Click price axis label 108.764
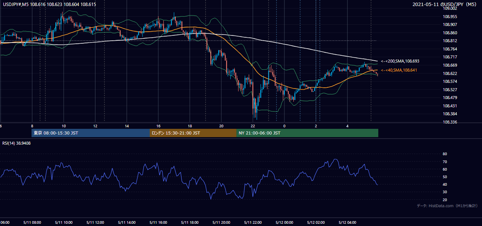Screen dimensions: 482x226 click(x=450, y=49)
